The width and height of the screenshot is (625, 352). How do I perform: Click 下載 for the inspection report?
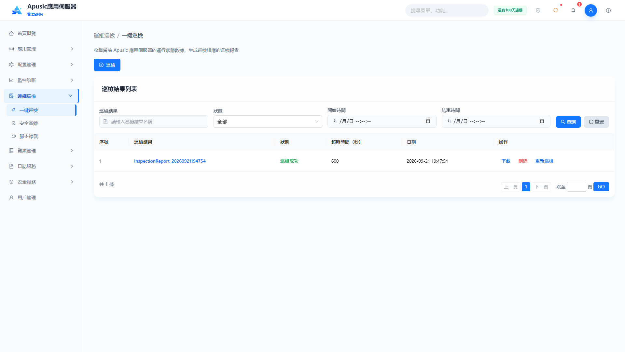(506, 161)
